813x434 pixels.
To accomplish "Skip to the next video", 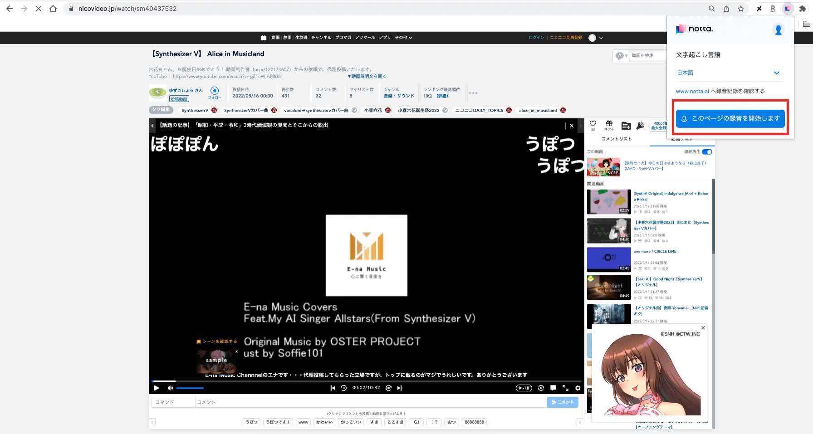I will point(399,388).
